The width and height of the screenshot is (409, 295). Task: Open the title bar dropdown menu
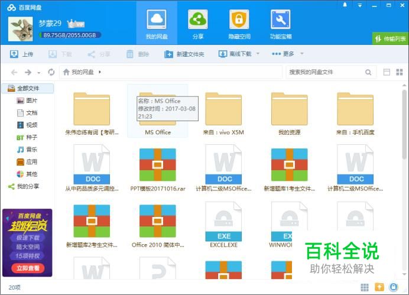pos(360,5)
